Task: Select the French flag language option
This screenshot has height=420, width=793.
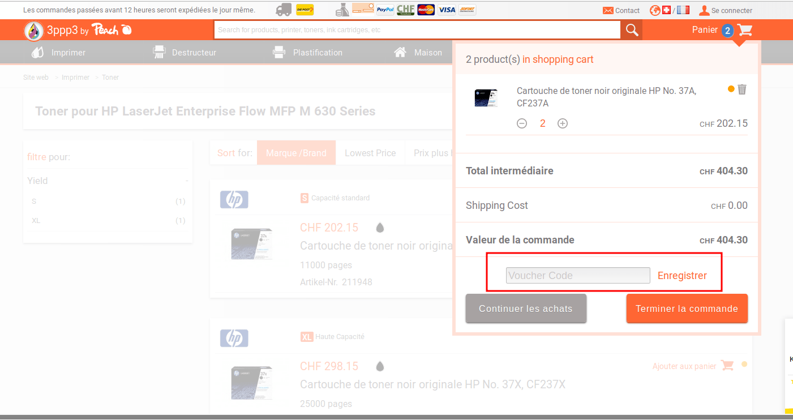Action: (x=683, y=10)
